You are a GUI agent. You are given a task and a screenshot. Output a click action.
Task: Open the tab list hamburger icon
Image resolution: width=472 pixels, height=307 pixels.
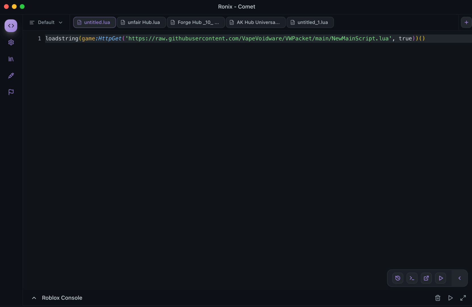pos(32,22)
